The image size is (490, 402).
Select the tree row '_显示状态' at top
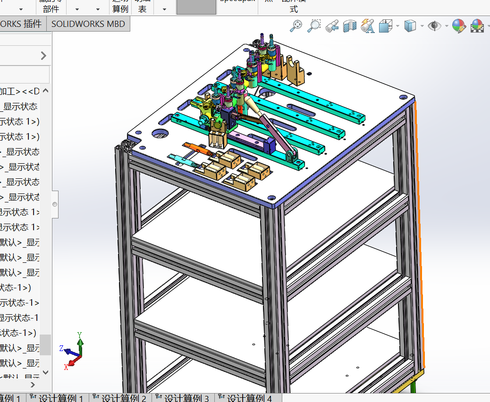[x=20, y=107]
